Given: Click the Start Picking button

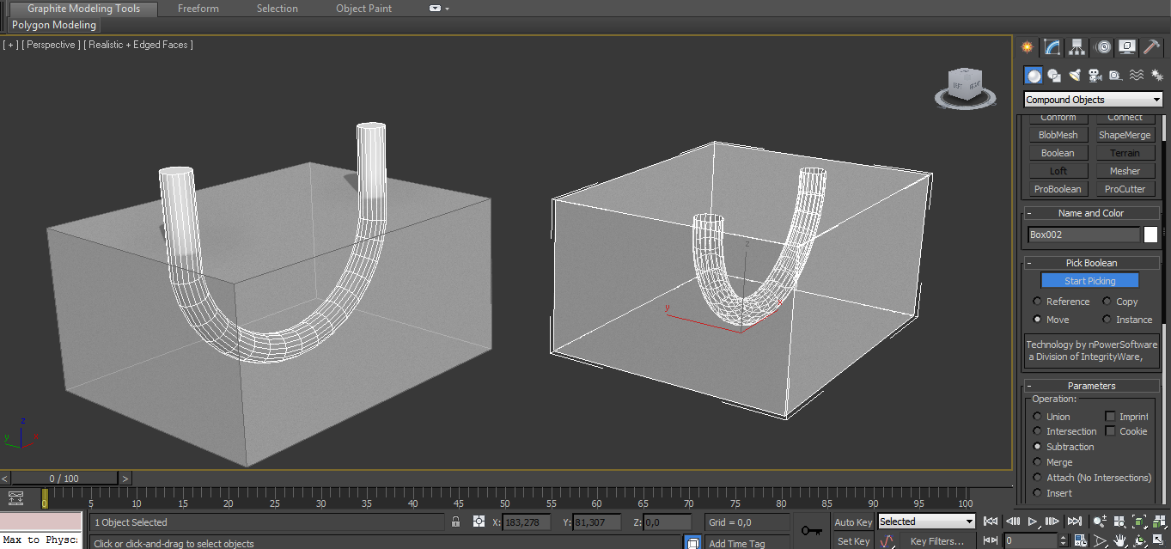Looking at the screenshot, I should [1089, 281].
